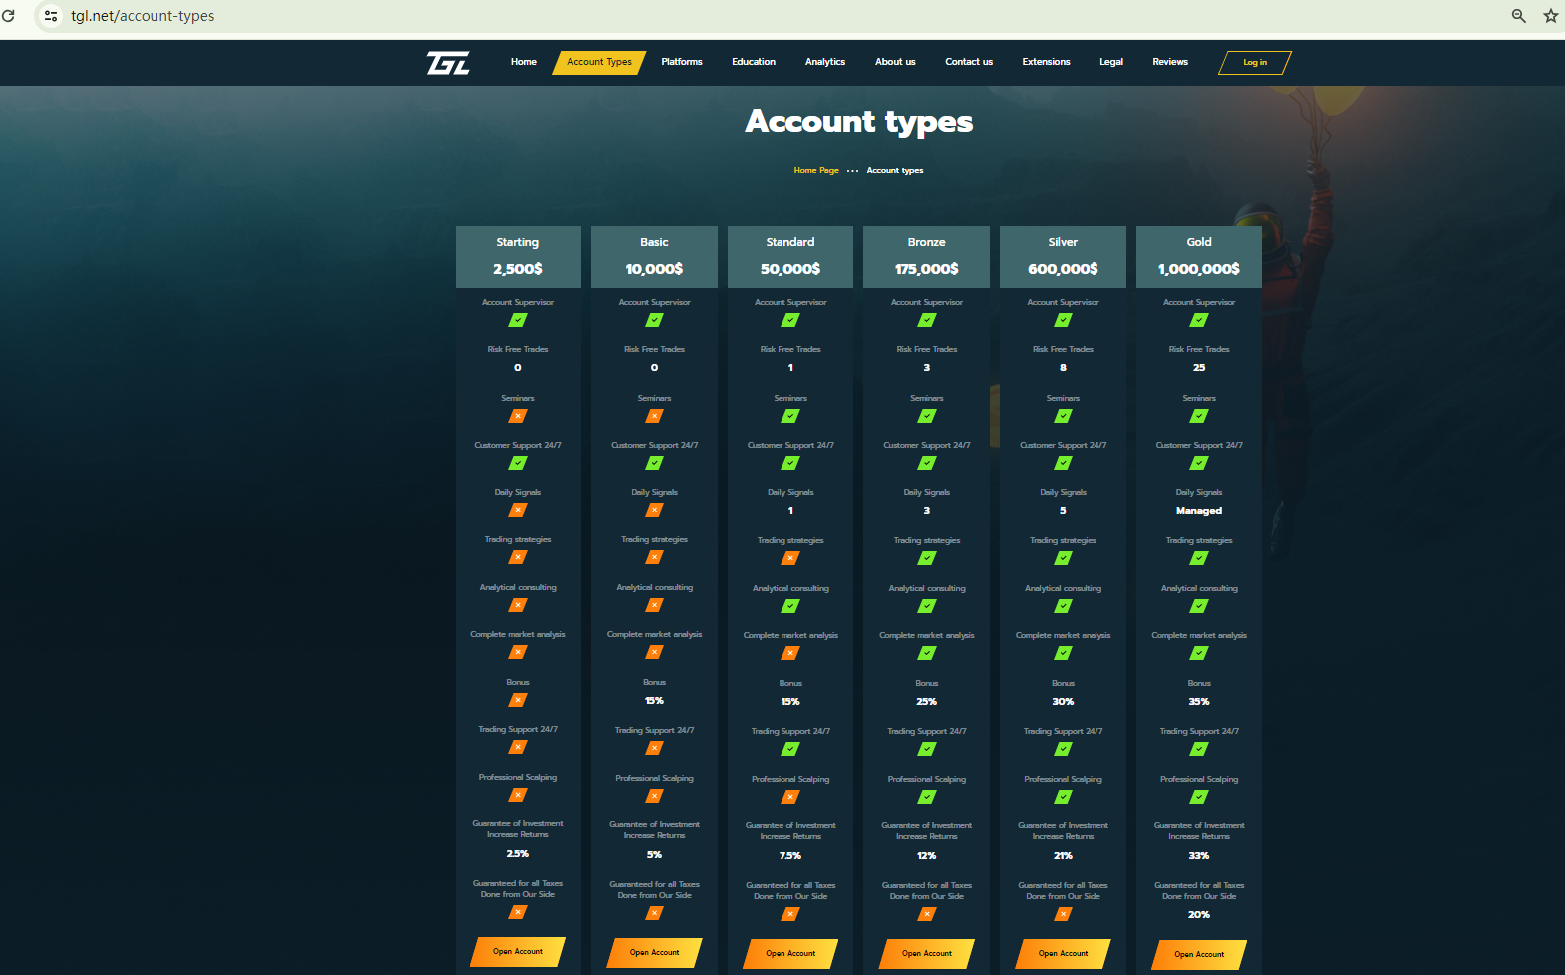Click the Complete market analysis checkmark under Bronze
1565x975 pixels.
[x=927, y=653]
